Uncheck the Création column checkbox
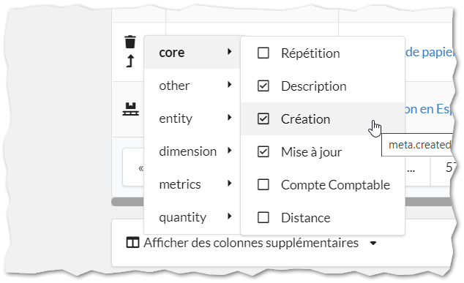 click(x=263, y=119)
